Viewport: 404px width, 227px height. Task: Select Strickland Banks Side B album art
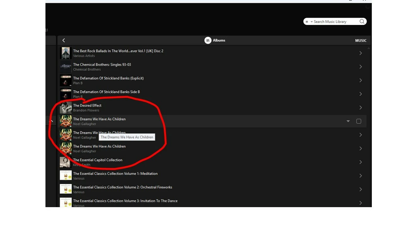[x=66, y=94]
